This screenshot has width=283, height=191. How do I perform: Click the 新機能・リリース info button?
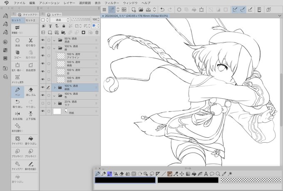[x=17, y=30]
